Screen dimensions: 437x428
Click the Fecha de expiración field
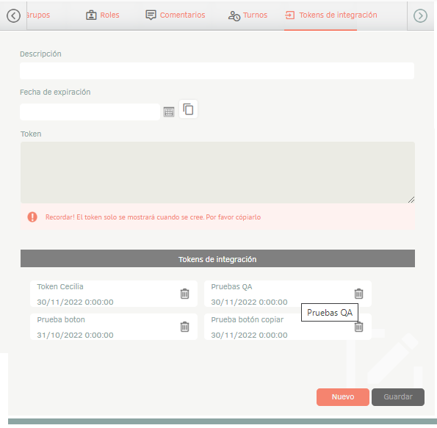90,112
